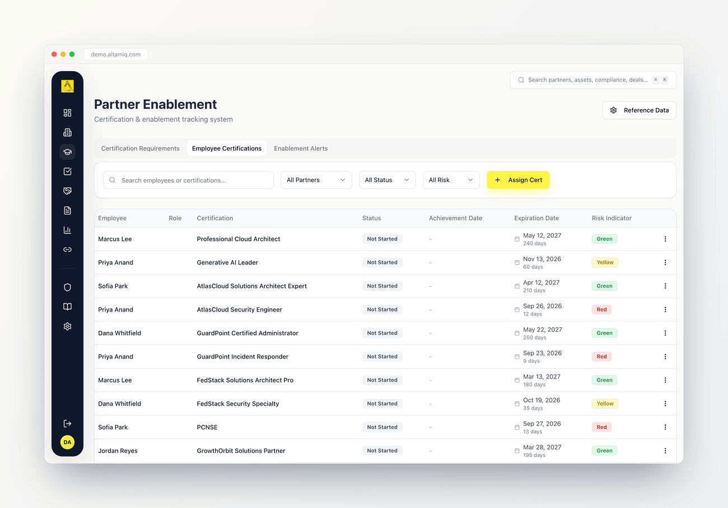Click calendar icon beside Sep 26, 2026
Image resolution: width=728 pixels, height=508 pixels.
[x=517, y=310]
